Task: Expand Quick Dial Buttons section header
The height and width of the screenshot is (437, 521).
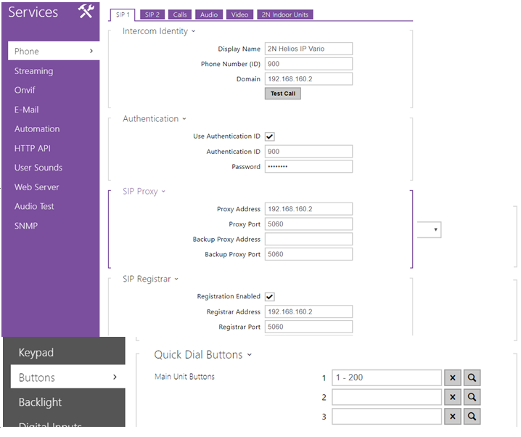Action: 202,355
